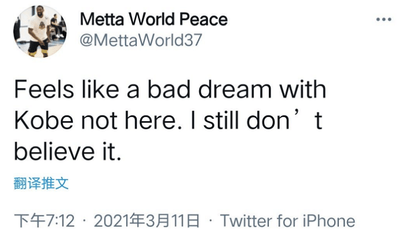409x237 pixels.
Task: Click the 翻译推文 translate tweet link
Action: pyautogui.click(x=41, y=184)
